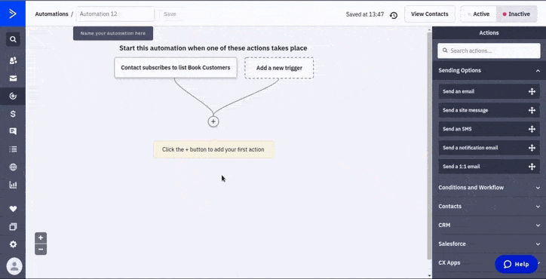Viewport: 546px width, 279px height.
Task: Open the Campaigns envelope icon in sidebar
Action: (x=13, y=78)
